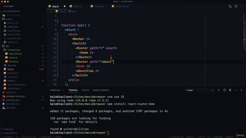
Task: Click the unsaved dot on App.js tab
Action: coord(65,7)
